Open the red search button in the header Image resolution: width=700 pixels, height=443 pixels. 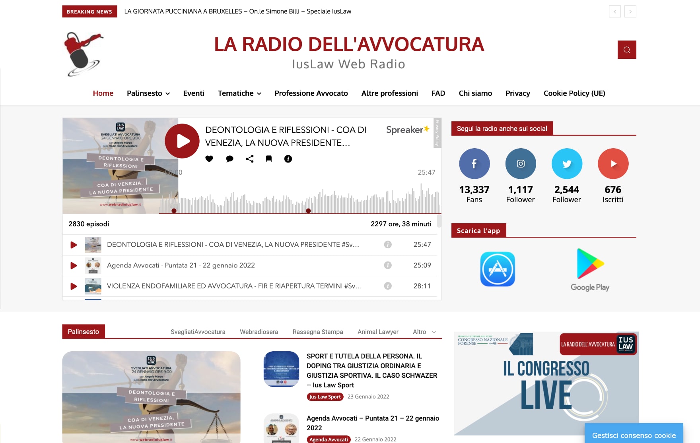627,50
